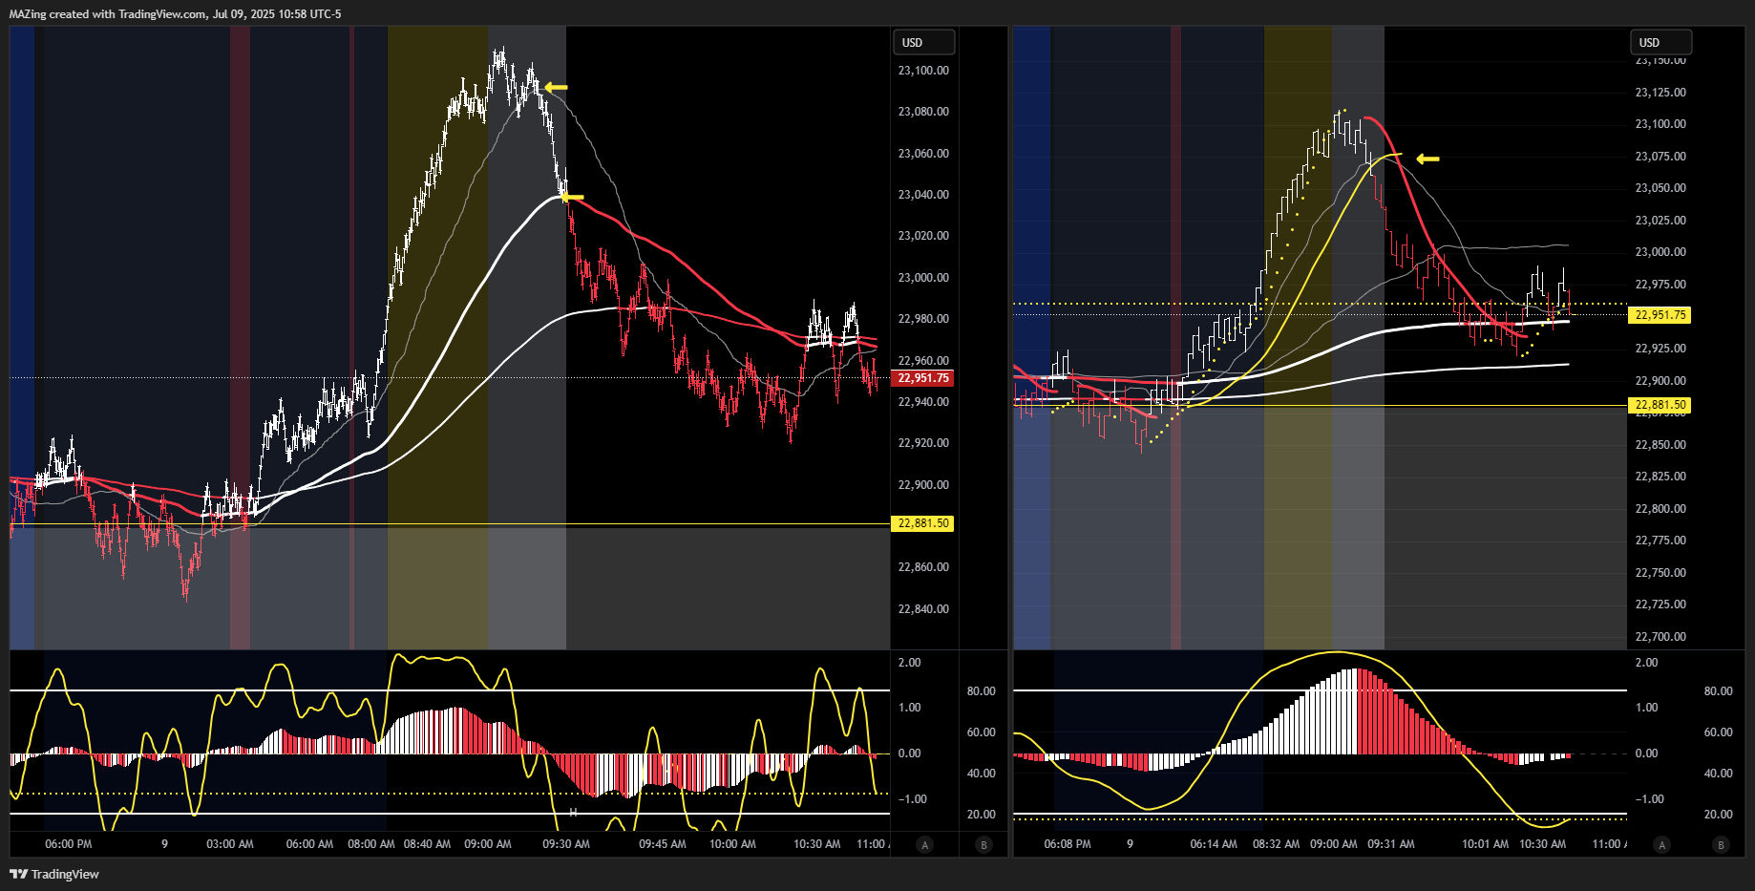Click the 23,020.00 price axis value
1755x891 pixels.
click(923, 236)
